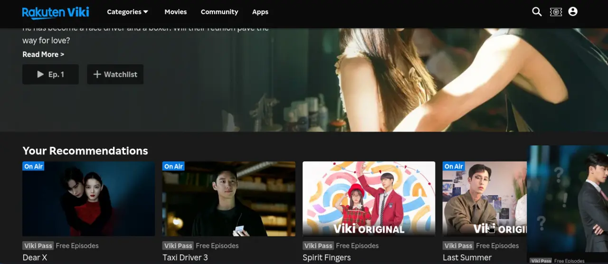Click the Read More link
This screenshot has height=264, width=608.
pyautogui.click(x=43, y=55)
